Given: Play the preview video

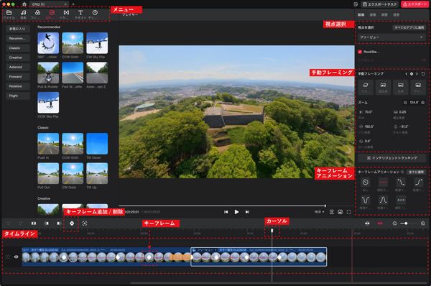Looking at the screenshot, I should coord(236,212).
